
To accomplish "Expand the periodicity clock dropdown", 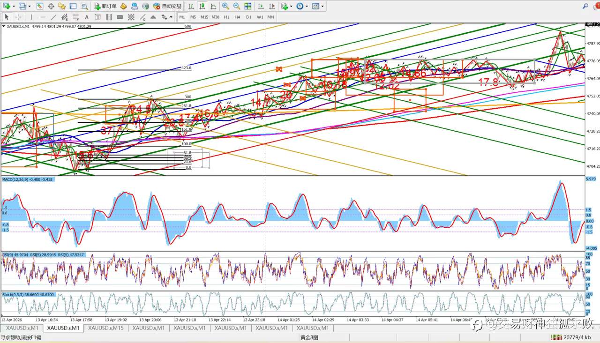I will pos(307,6).
